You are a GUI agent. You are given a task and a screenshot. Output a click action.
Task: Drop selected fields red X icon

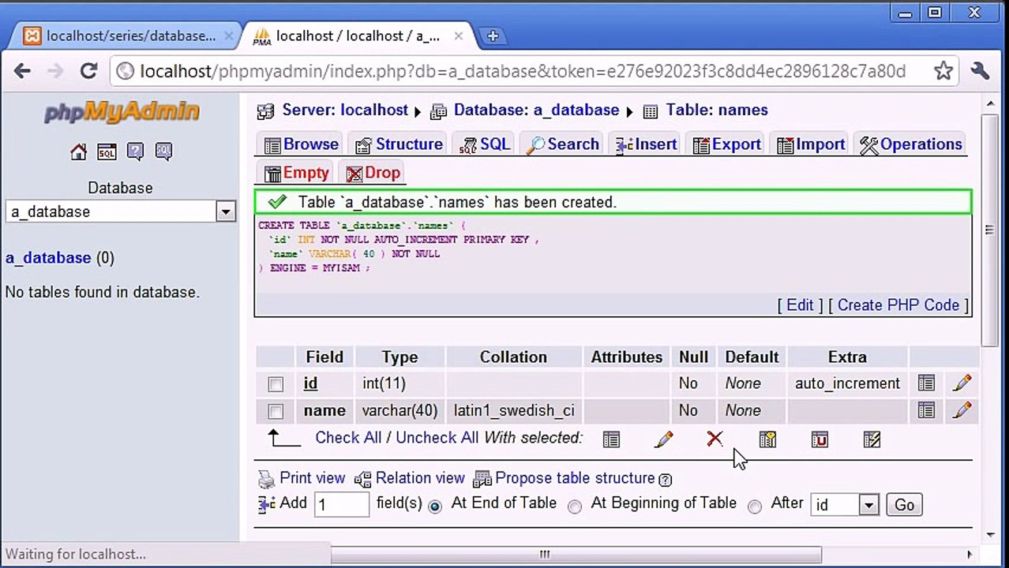[715, 439]
